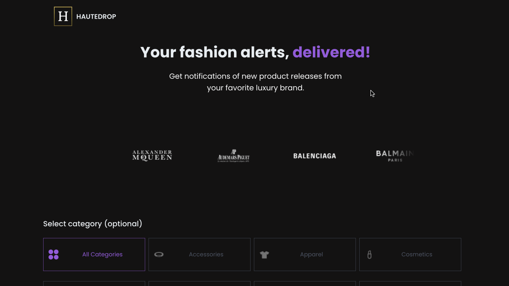
Task: Choose the Balenciaga brand logo
Action: click(x=314, y=156)
